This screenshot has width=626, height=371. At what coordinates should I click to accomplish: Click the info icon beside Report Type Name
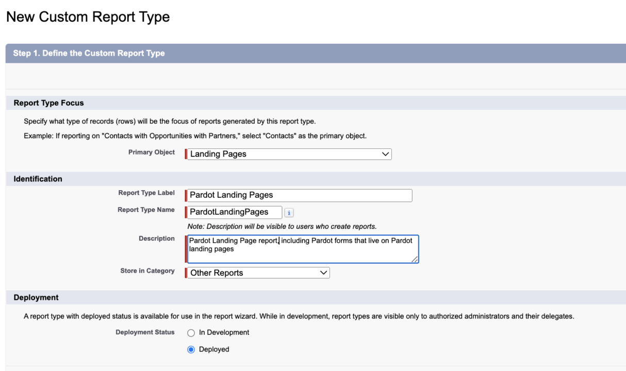[289, 212]
